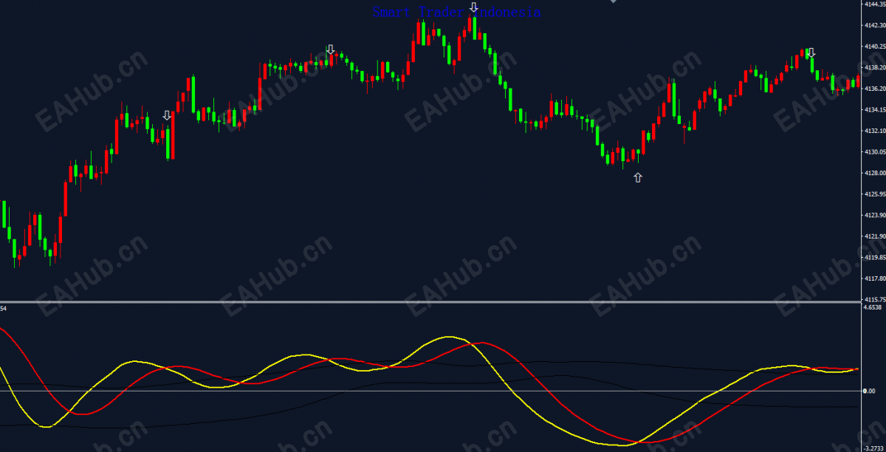This screenshot has width=886, height=452.
Task: Click the 4134.15 price scale label
Action: (x=874, y=109)
